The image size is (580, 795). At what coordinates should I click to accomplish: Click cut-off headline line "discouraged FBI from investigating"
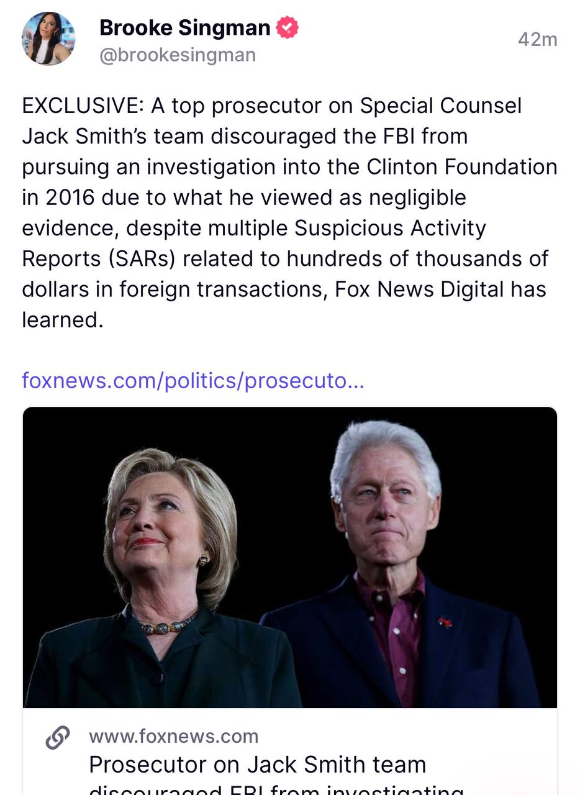pos(276,789)
